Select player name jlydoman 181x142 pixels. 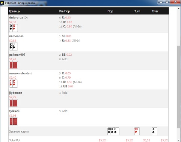coord(16,93)
